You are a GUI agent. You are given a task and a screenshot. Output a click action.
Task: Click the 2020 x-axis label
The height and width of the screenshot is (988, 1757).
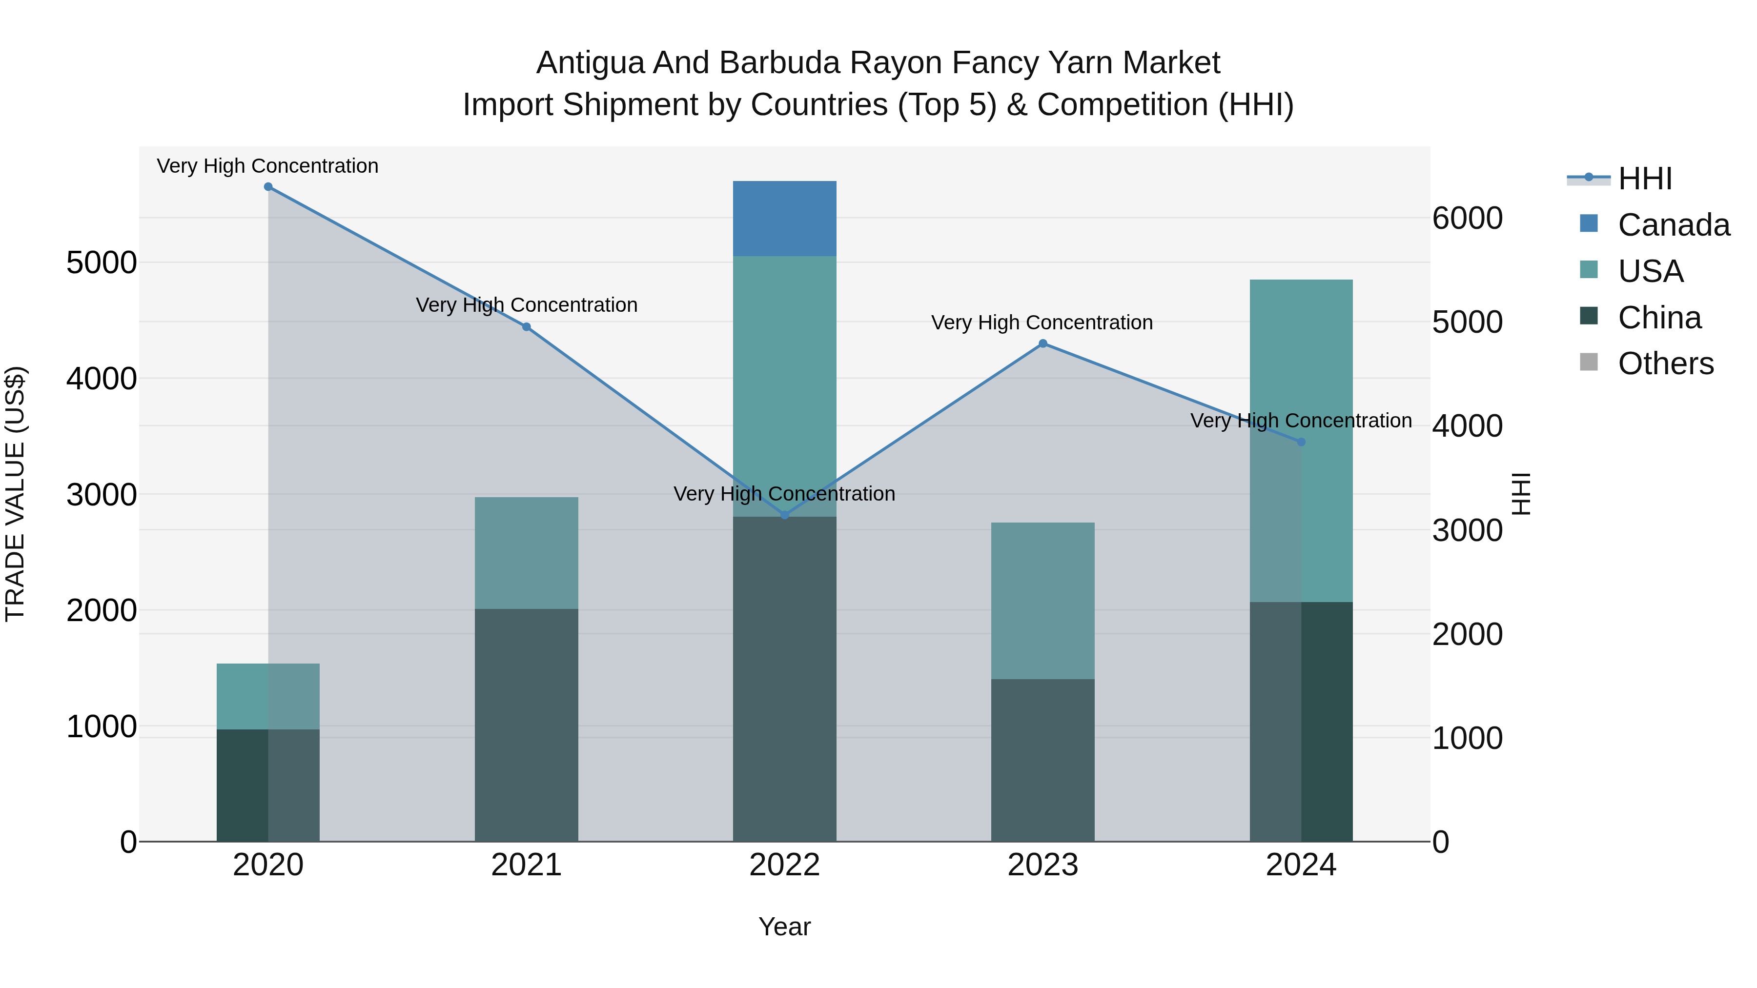click(x=268, y=865)
